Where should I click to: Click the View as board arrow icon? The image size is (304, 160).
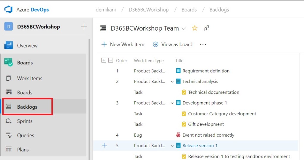(156, 45)
